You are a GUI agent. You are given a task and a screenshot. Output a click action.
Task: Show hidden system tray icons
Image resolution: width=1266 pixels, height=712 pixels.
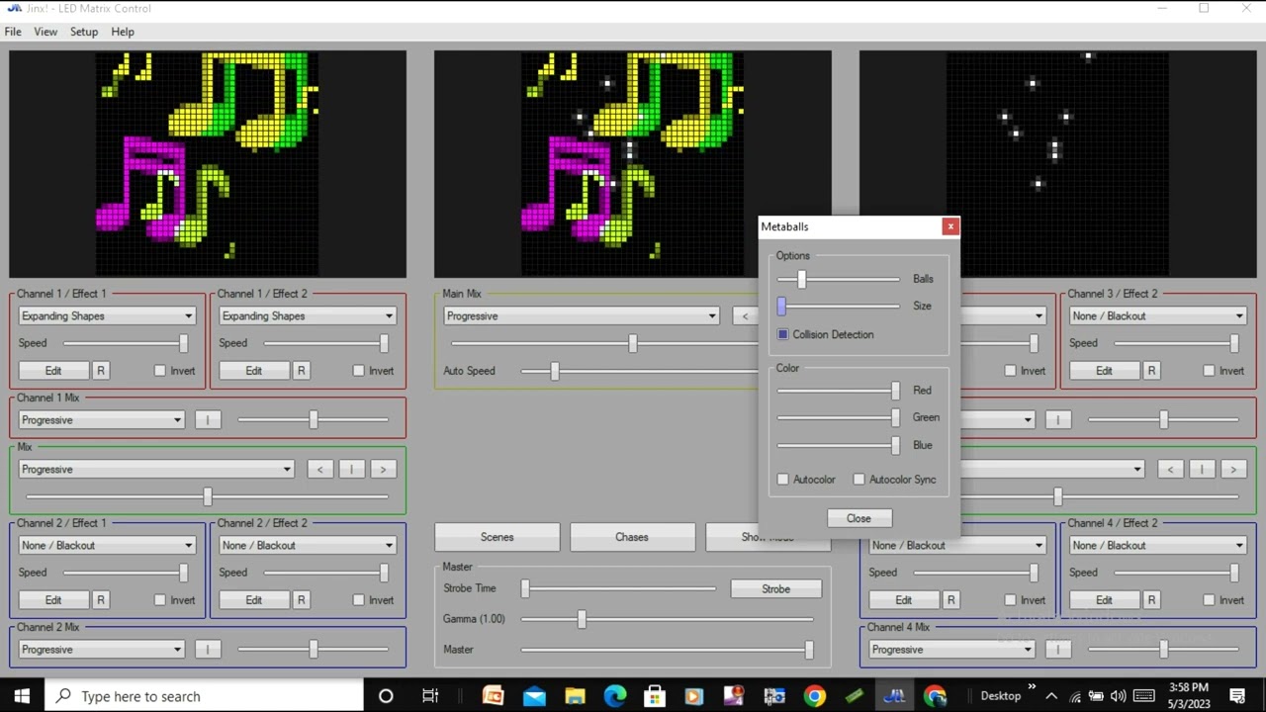pyautogui.click(x=1051, y=696)
